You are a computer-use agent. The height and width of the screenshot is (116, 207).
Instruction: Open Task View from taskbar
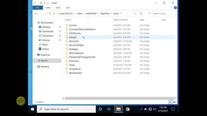click(x=109, y=109)
